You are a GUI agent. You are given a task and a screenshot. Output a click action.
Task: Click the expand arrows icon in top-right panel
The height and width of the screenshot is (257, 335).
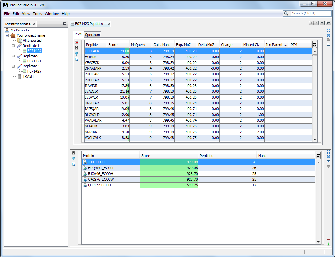[x=328, y=30]
